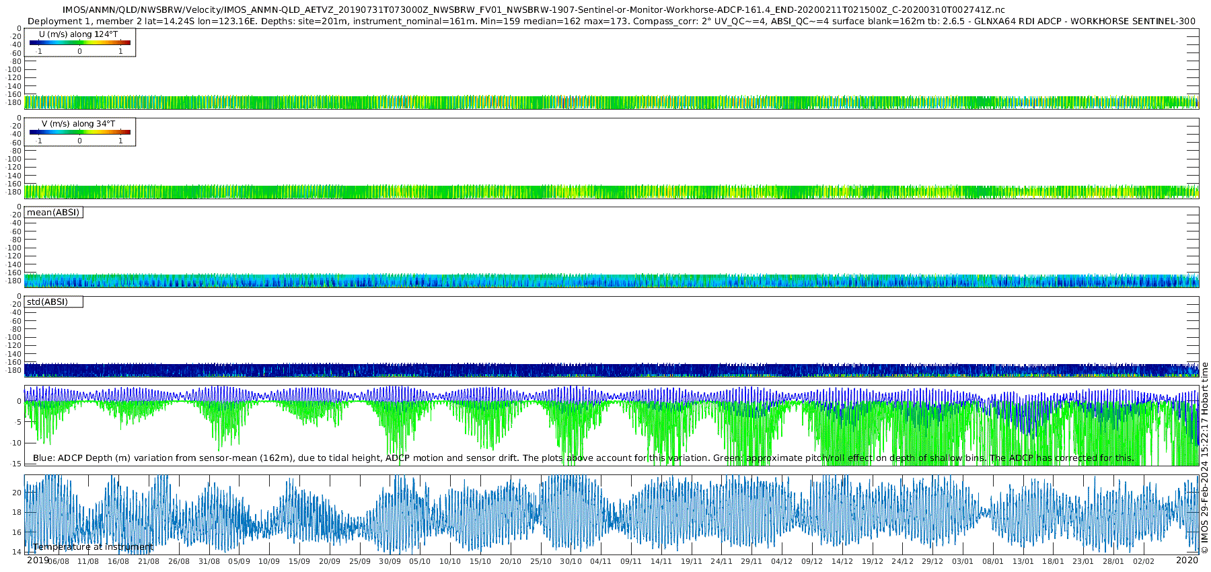
Task: Click the 10/09 date tick label
Action: click(269, 561)
